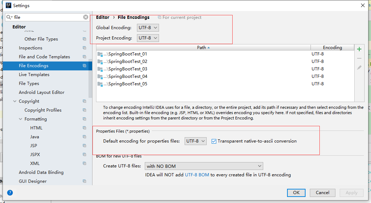Screen dimensions: 371x203
Task: Select File Types in settings tree
Action: (x=29, y=84)
